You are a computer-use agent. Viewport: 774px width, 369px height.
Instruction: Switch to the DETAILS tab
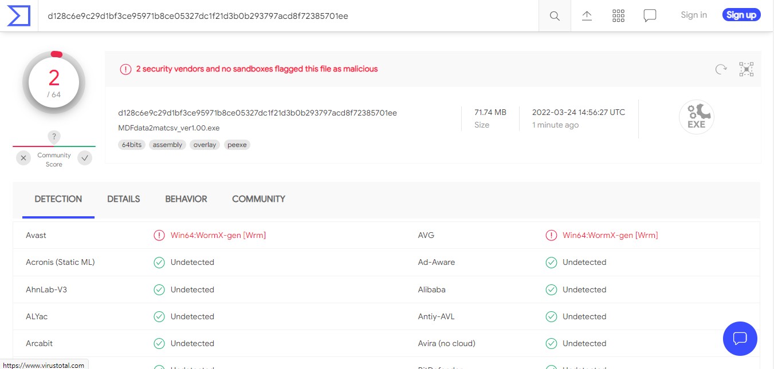coord(124,199)
